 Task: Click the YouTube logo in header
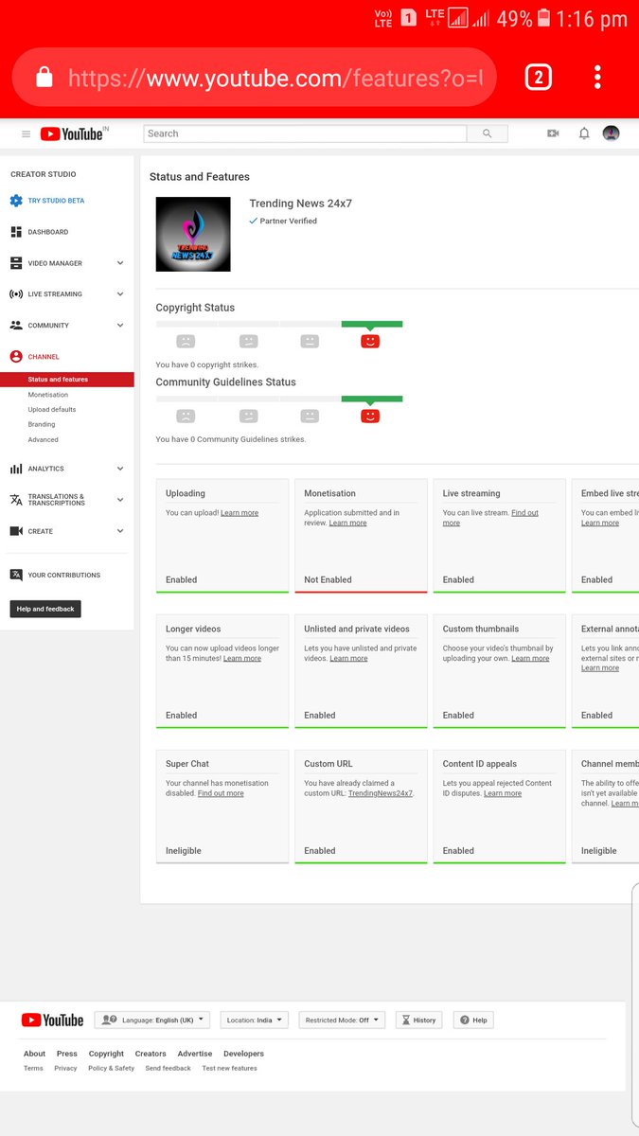(x=74, y=133)
